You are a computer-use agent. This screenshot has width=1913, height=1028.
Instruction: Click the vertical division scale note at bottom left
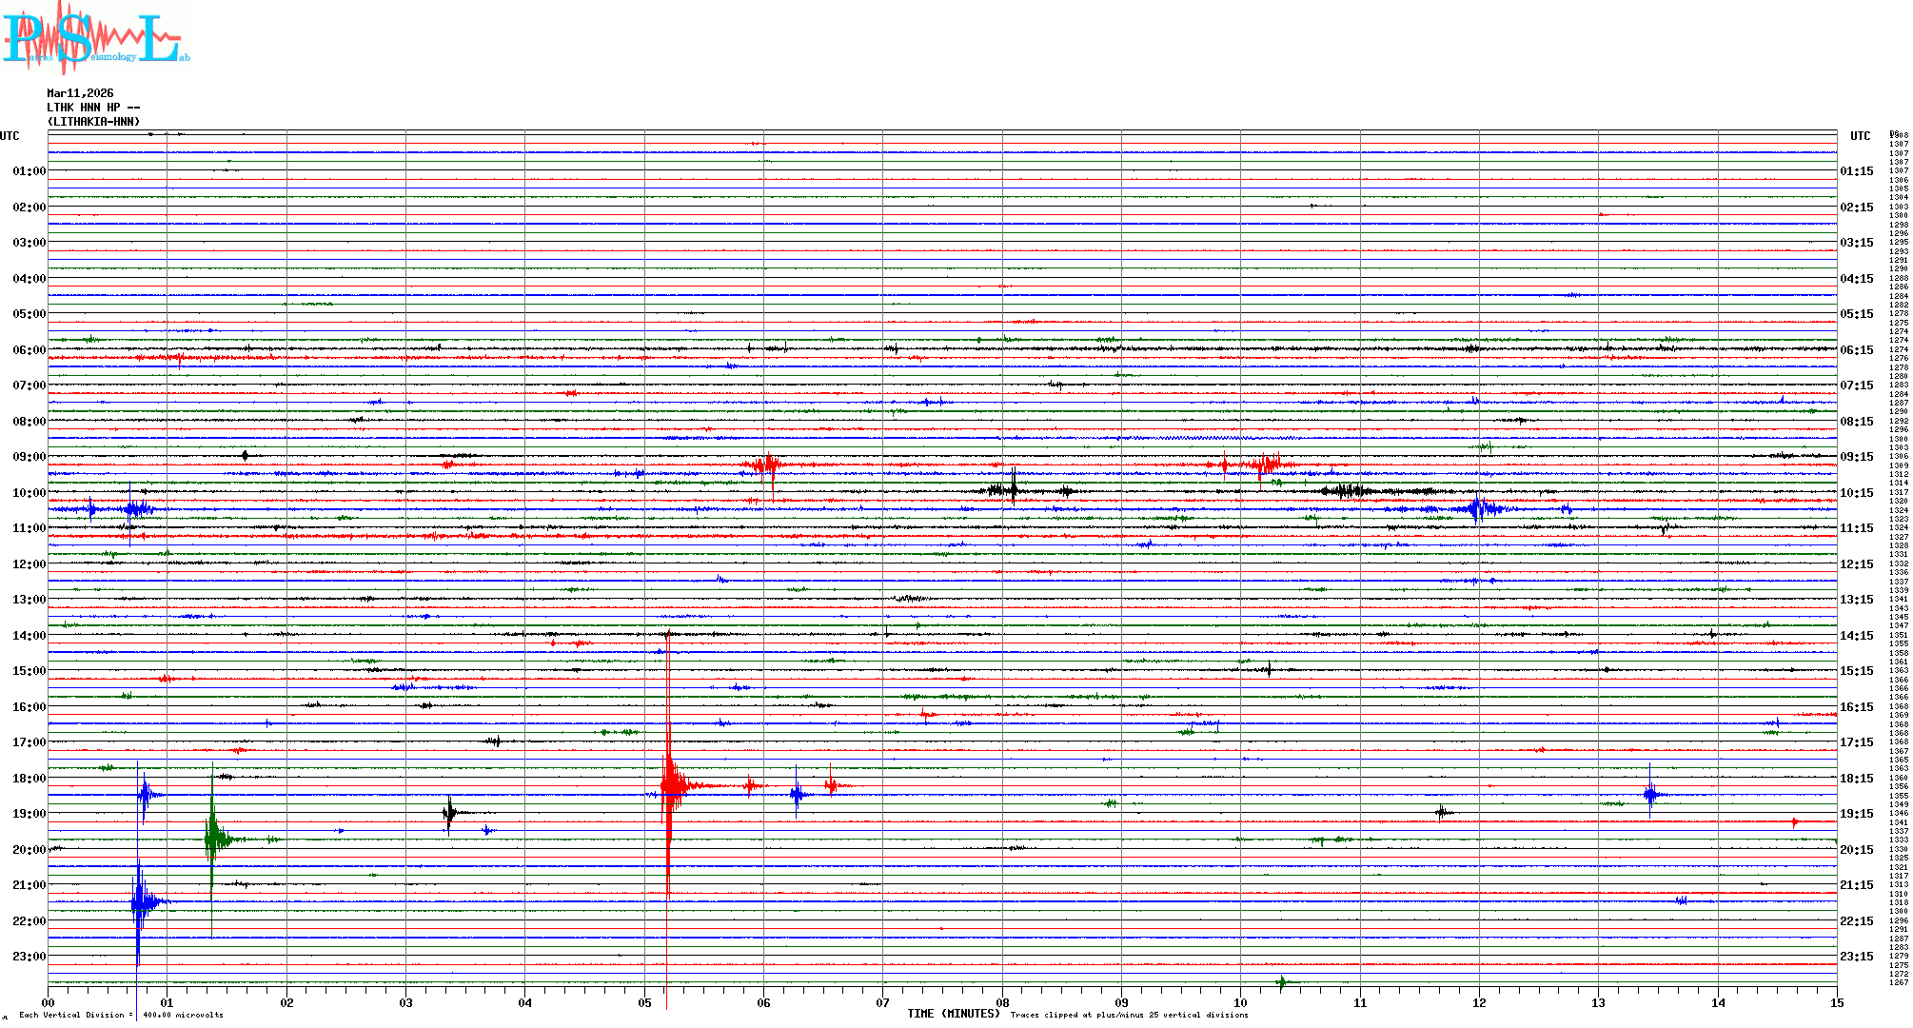pyautogui.click(x=120, y=1015)
